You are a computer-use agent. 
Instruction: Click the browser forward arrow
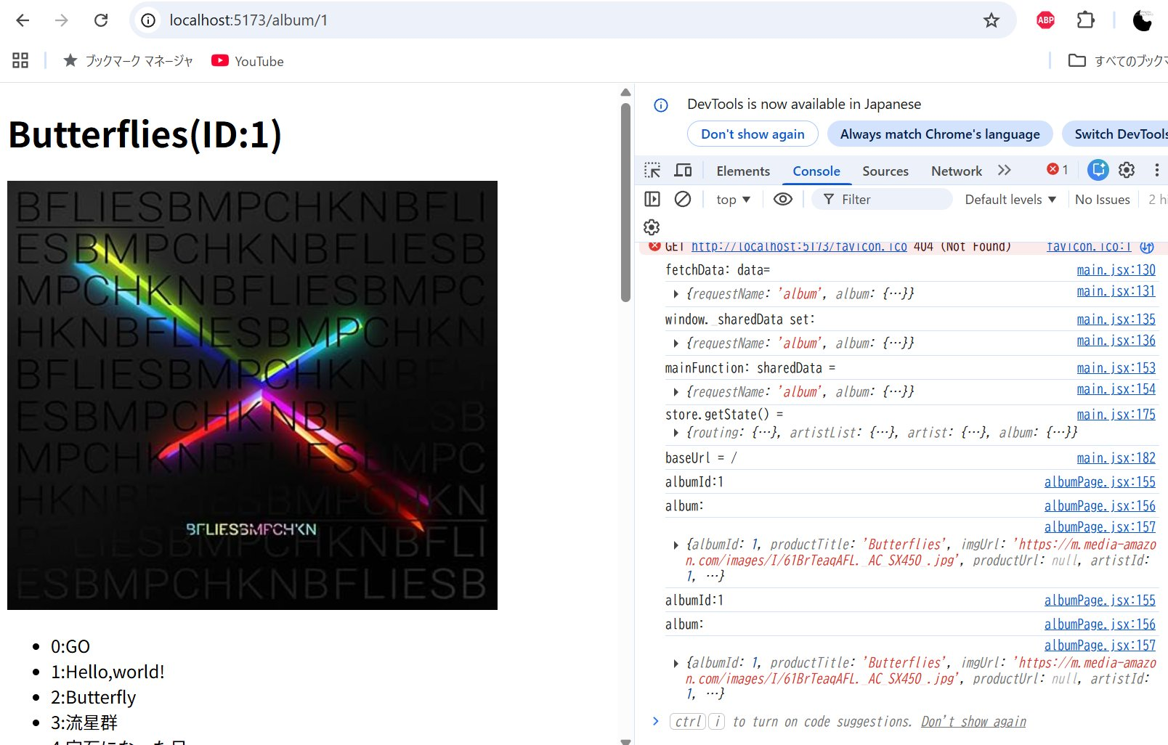point(62,20)
